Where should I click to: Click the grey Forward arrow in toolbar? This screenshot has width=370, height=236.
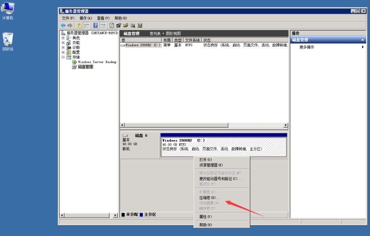tap(70, 26)
